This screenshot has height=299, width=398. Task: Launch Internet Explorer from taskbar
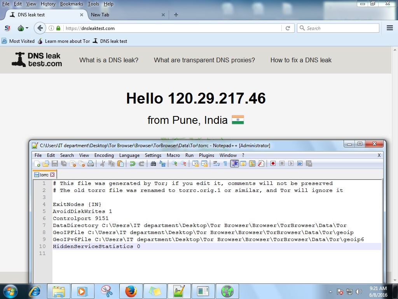[34, 291]
